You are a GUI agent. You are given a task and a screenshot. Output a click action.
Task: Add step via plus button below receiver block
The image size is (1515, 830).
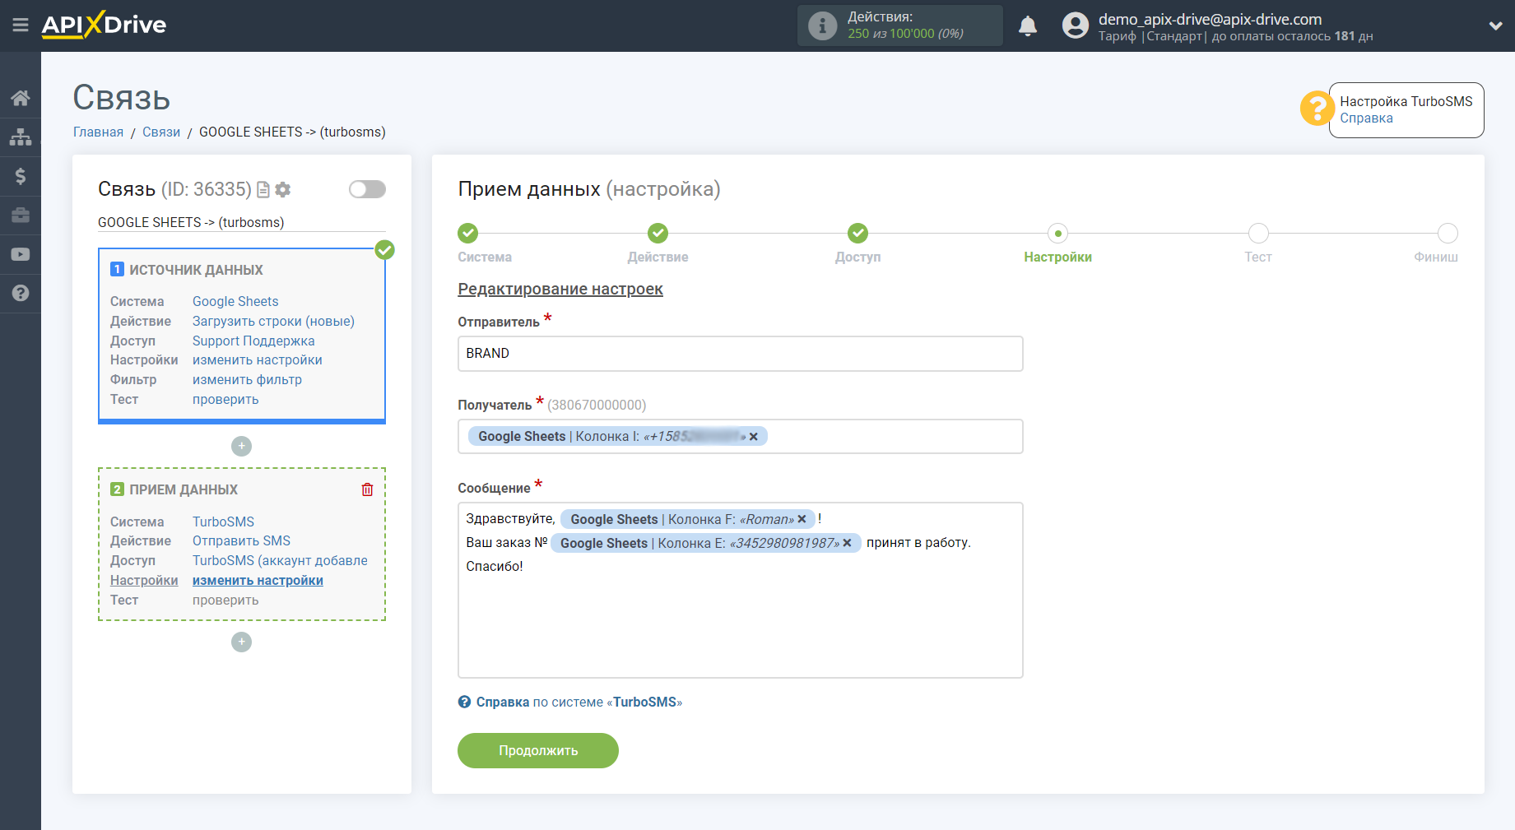click(241, 642)
